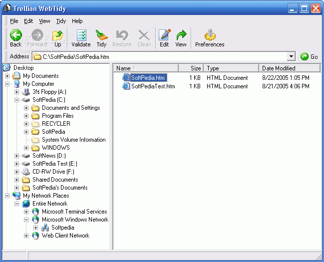The image size is (324, 262).
Task: Click the 8/22/2005 1:05 PM date cell
Action: point(286,78)
